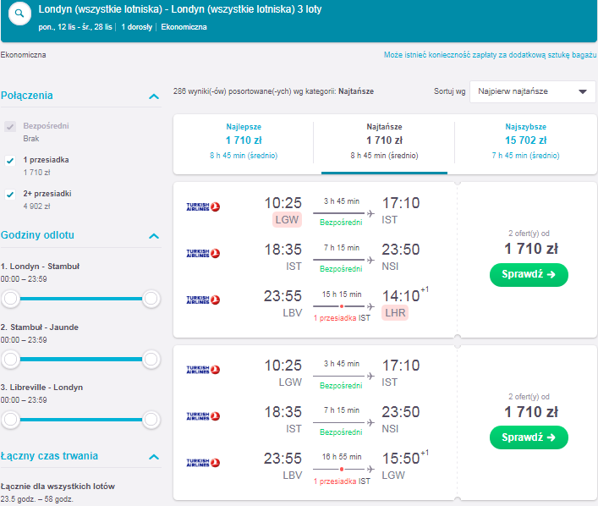Uncheck the 1 przesiadka filter
Viewport: 598px width, 506px height.
10,160
